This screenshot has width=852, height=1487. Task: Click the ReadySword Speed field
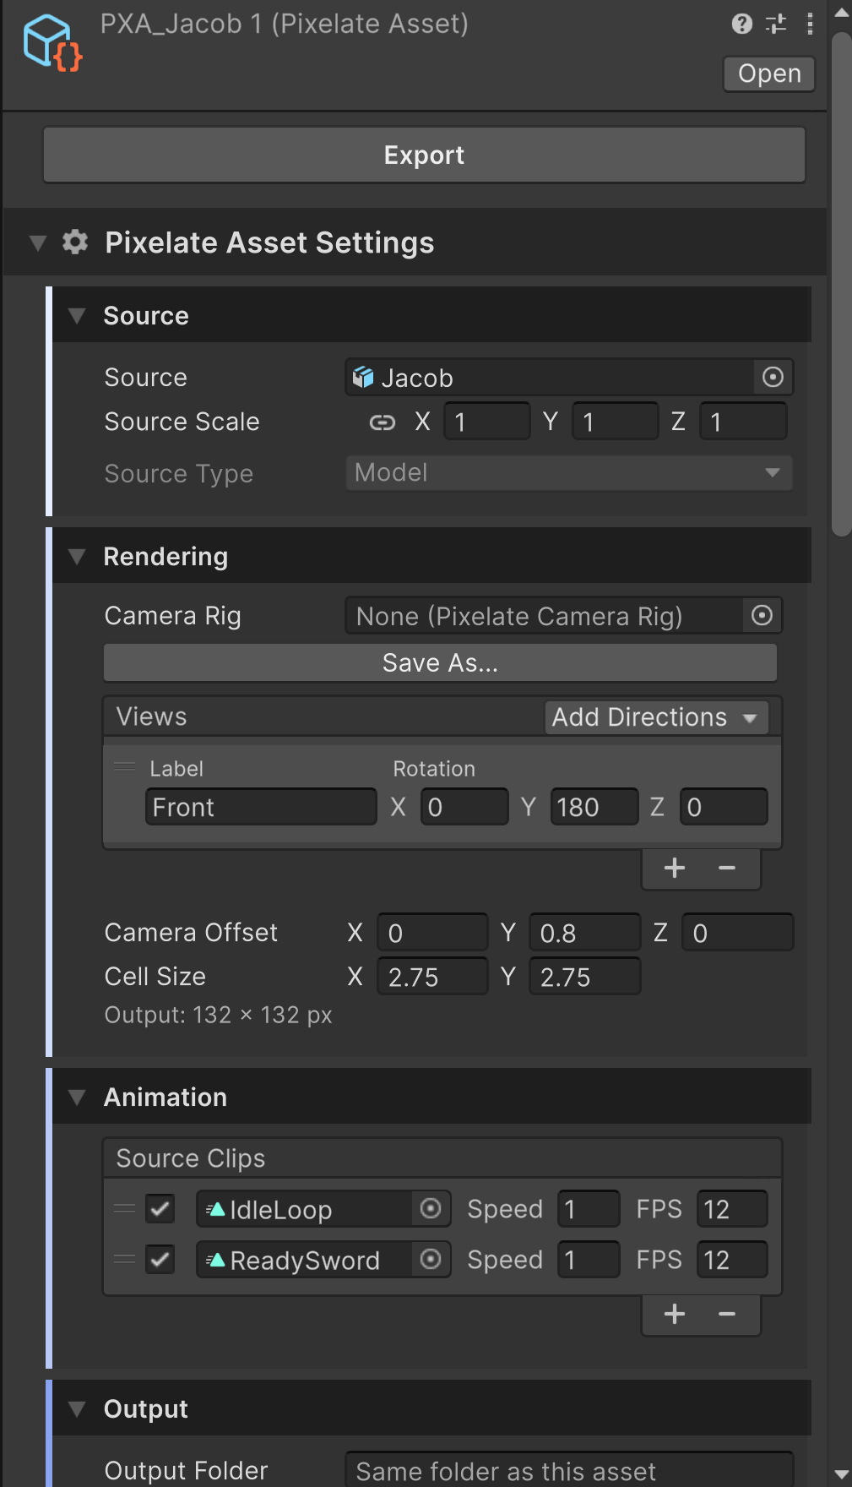click(589, 1260)
